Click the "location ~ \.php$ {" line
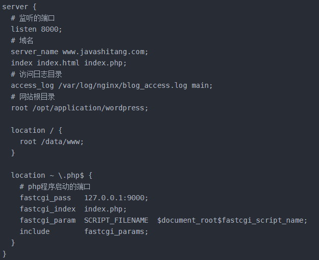 click(52, 175)
